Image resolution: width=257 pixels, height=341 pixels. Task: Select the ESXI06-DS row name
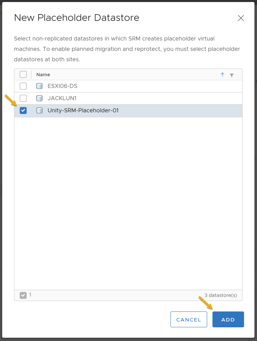click(63, 86)
